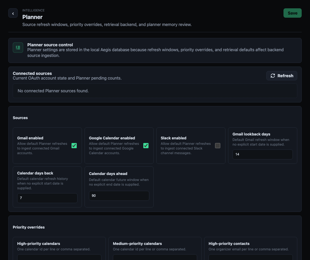
Task: Edit the Calendar days back value
Action: pos(47,198)
